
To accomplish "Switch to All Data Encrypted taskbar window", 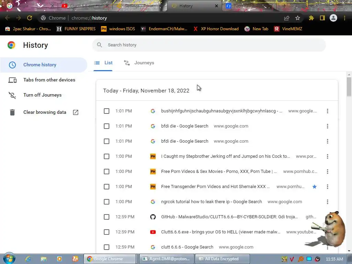I will point(222,259).
